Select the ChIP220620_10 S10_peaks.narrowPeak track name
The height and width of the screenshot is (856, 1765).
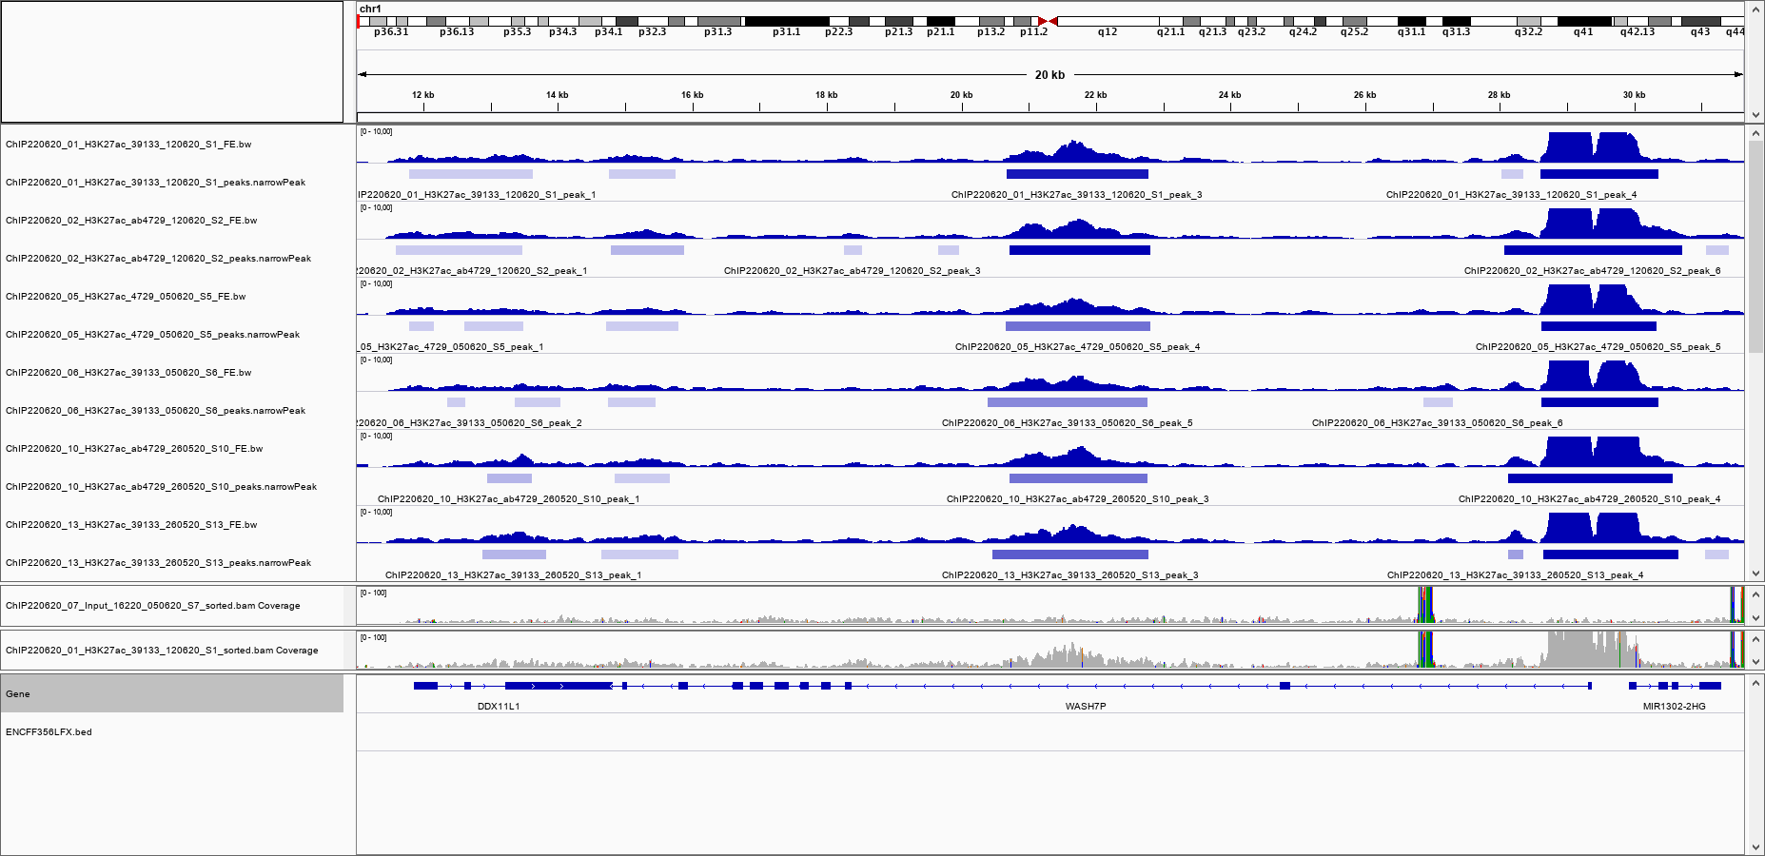click(x=161, y=487)
